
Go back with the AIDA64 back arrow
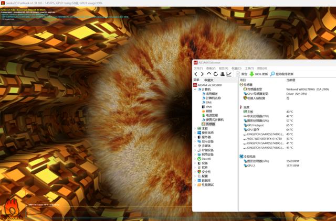[x=196, y=74]
